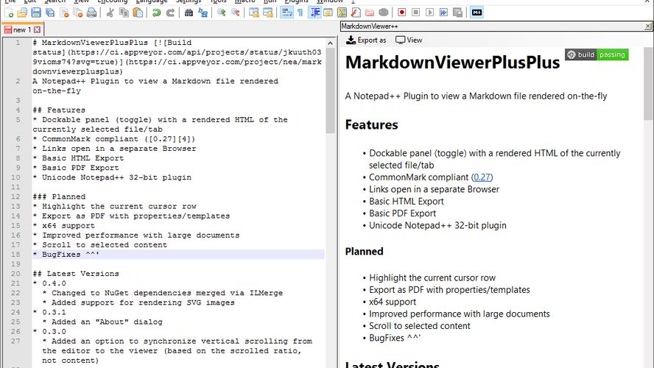Toggle Synchronize Horizontal Scrolling icon
The height and width of the screenshot is (368, 654).
pos(268,13)
